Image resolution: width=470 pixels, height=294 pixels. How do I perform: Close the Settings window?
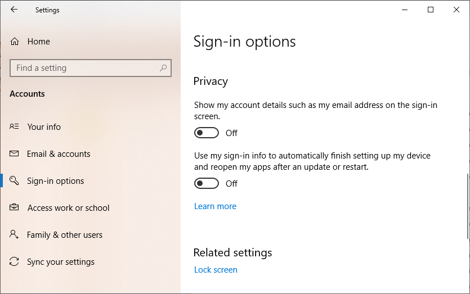[456, 10]
